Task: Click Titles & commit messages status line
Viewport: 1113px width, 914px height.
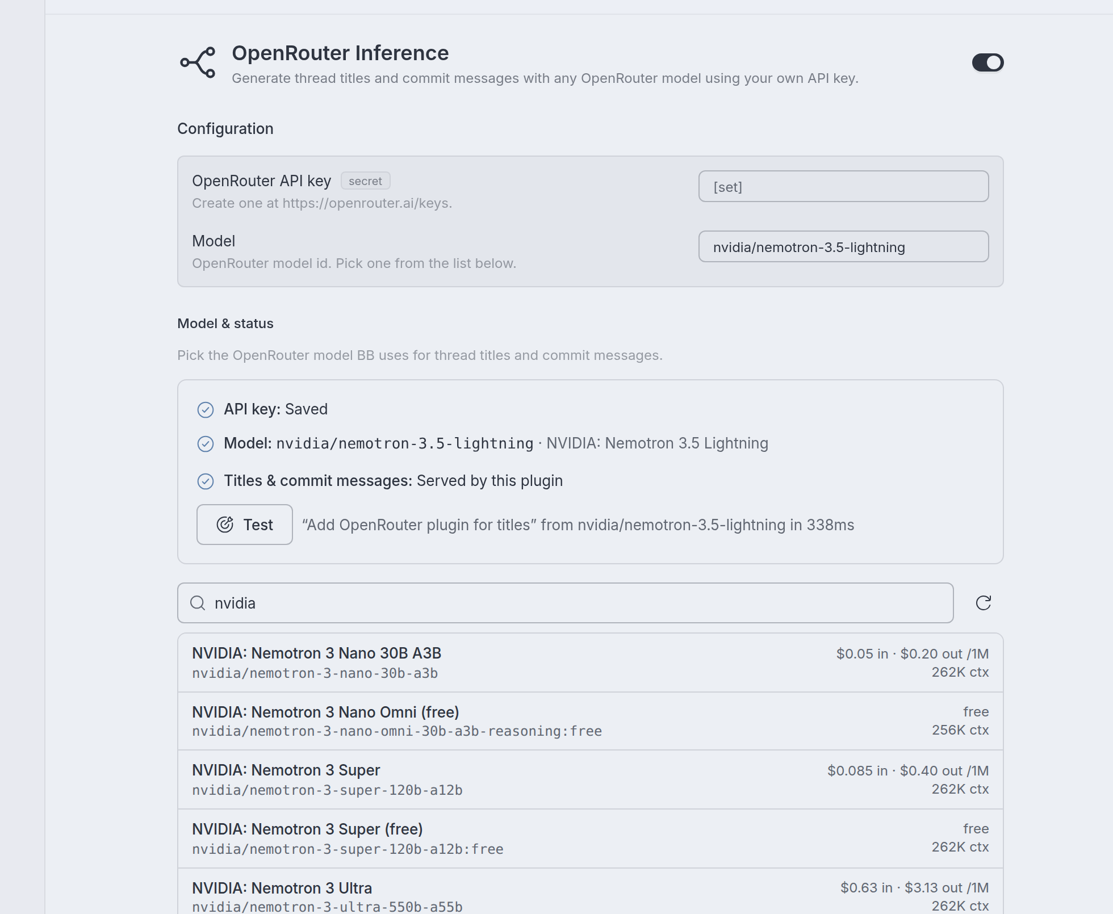Action: tap(393, 481)
